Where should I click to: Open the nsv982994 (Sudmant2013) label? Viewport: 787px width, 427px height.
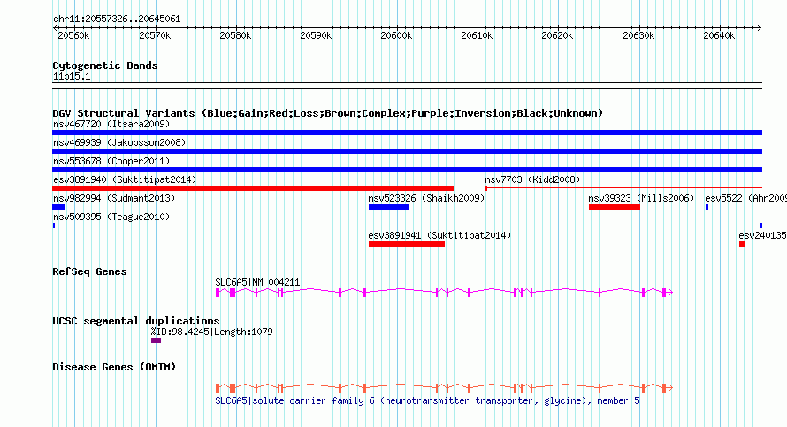click(114, 198)
